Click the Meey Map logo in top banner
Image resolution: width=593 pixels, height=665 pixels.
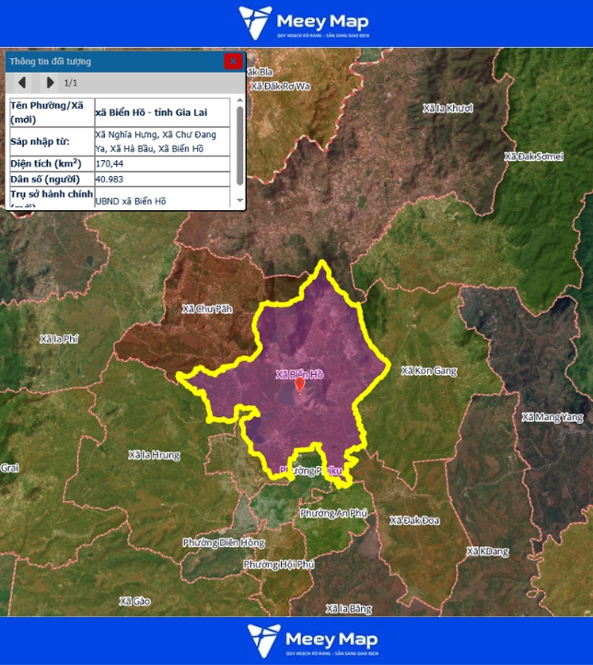[x=296, y=22]
